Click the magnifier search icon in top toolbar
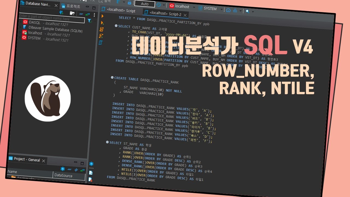This screenshot has height=197, width=350. (x=247, y=11)
